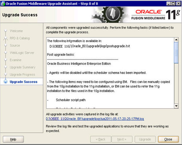182x145 pixels.
Task: Click 'Agents will be disabled' line
Action: click(x=97, y=73)
